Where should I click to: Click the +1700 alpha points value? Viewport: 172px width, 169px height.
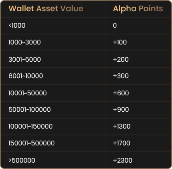(x=122, y=143)
